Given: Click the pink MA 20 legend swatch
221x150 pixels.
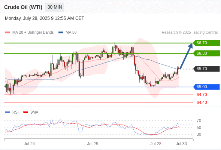Looking at the screenshot, I should pos(7,33).
